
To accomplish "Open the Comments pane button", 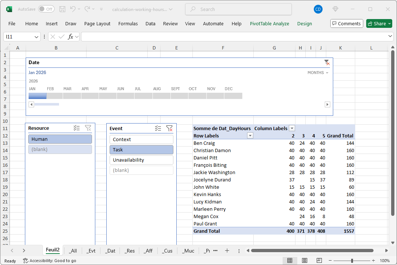I will click(x=346, y=23).
